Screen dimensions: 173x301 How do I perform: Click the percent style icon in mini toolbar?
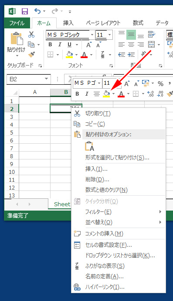[160, 84]
